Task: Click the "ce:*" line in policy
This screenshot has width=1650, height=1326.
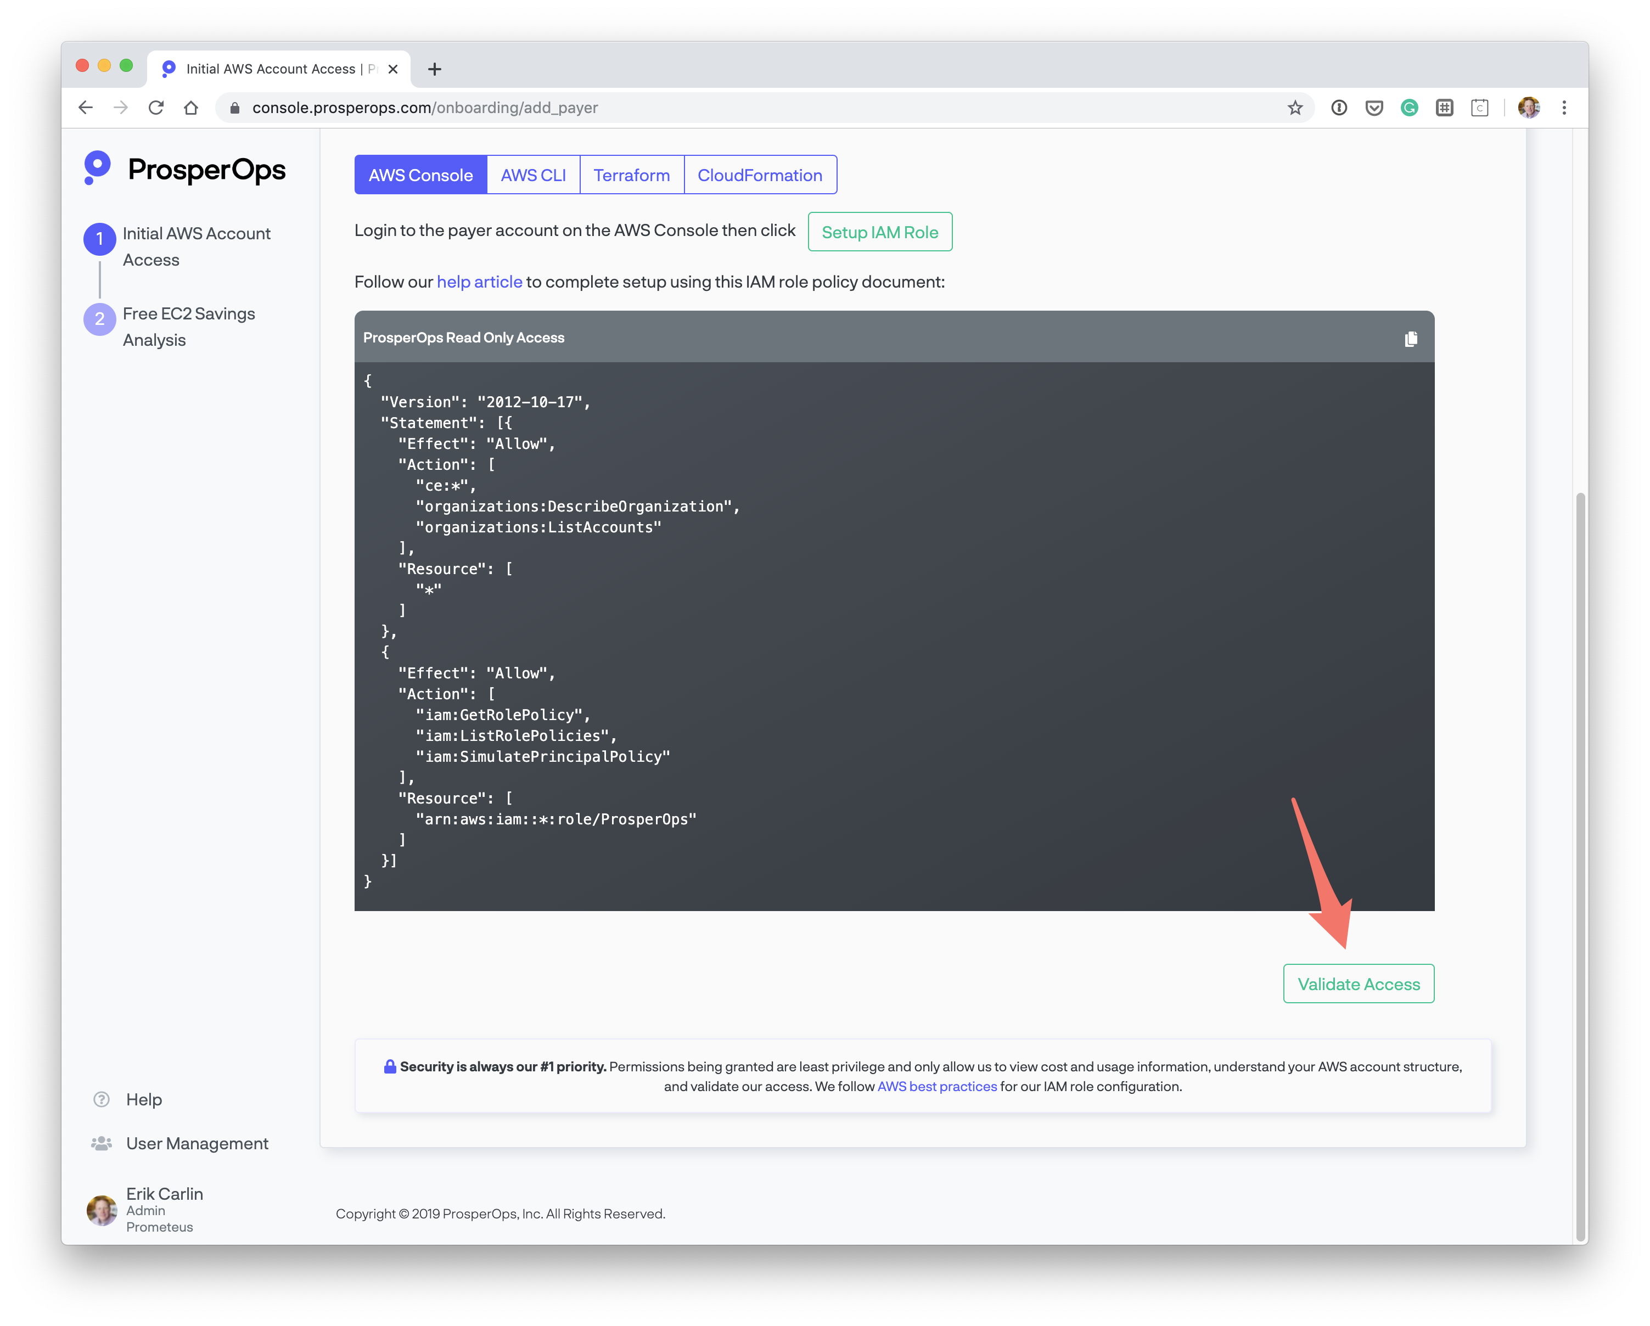Action: (x=445, y=486)
